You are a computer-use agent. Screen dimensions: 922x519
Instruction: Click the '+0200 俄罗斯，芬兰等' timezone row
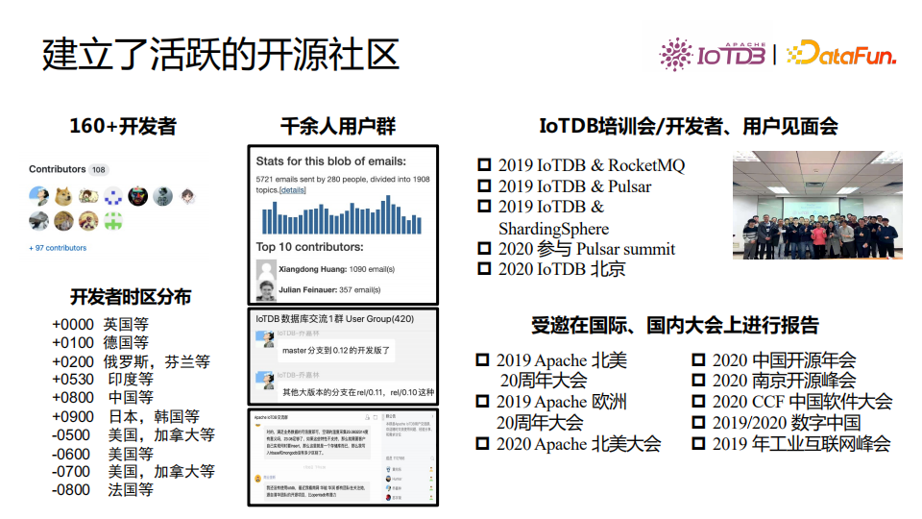[132, 361]
